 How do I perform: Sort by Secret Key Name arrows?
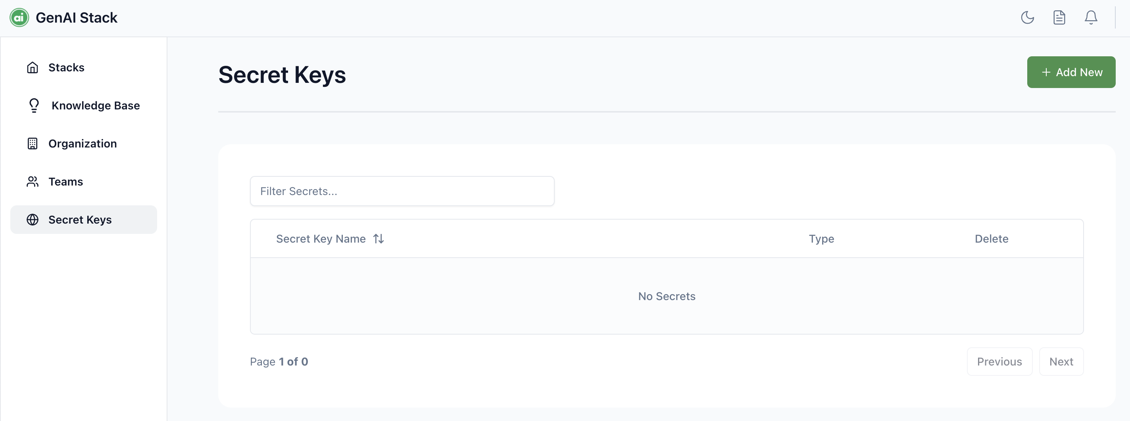tap(379, 239)
